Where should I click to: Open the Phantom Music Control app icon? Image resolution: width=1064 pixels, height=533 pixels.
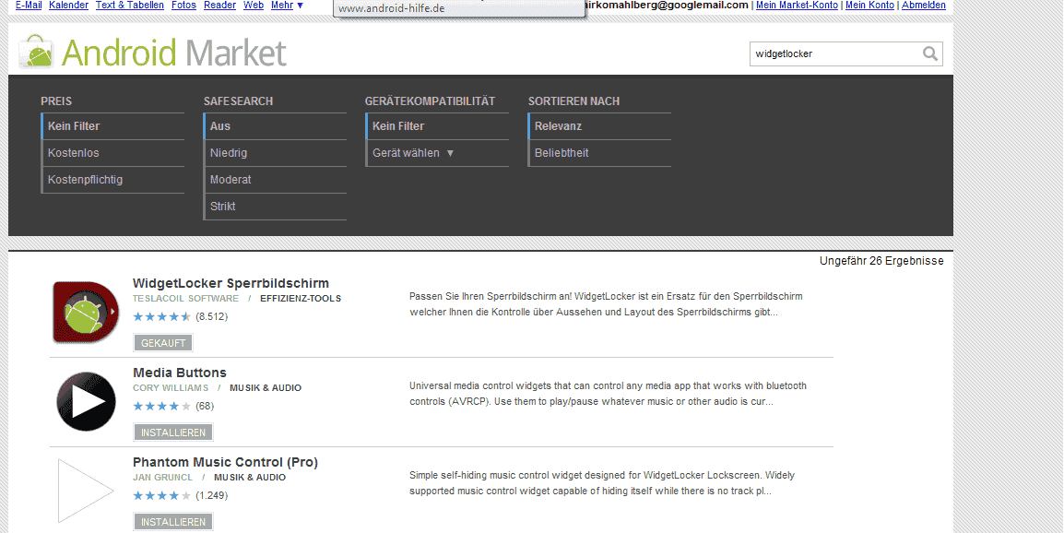(x=86, y=491)
